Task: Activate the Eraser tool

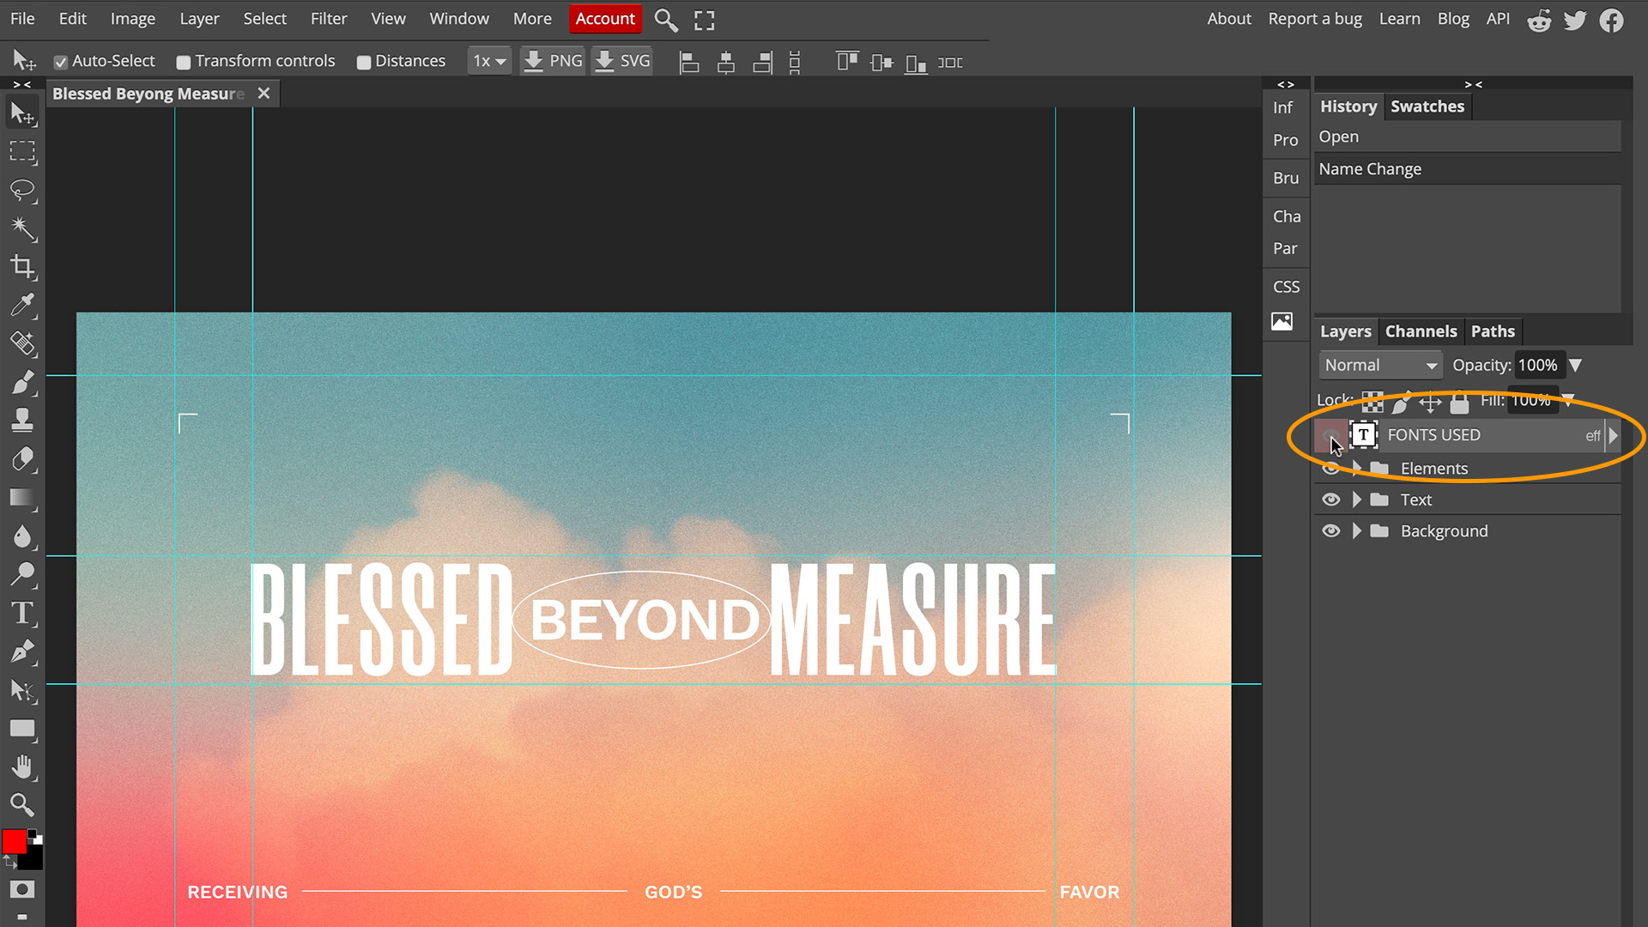Action: (22, 459)
